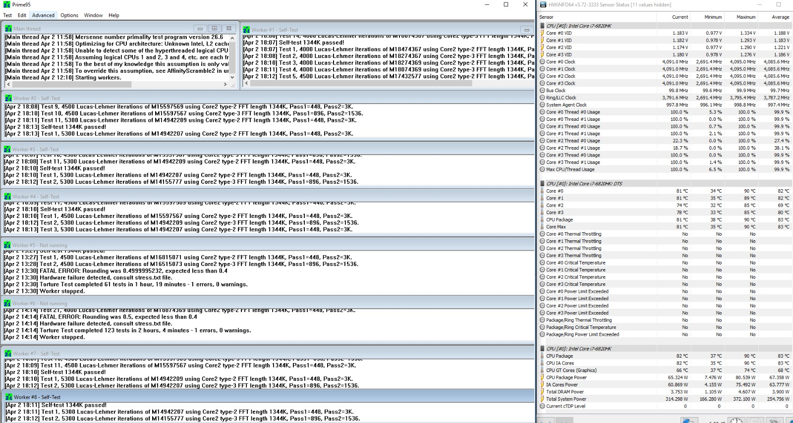Click the lightning icon next to CPU Package Power
793x423 pixels.
pos(542,377)
